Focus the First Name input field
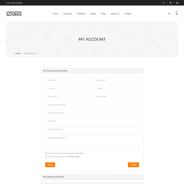Viewport: 184px width, 184px height. pyautogui.click(x=68, y=80)
